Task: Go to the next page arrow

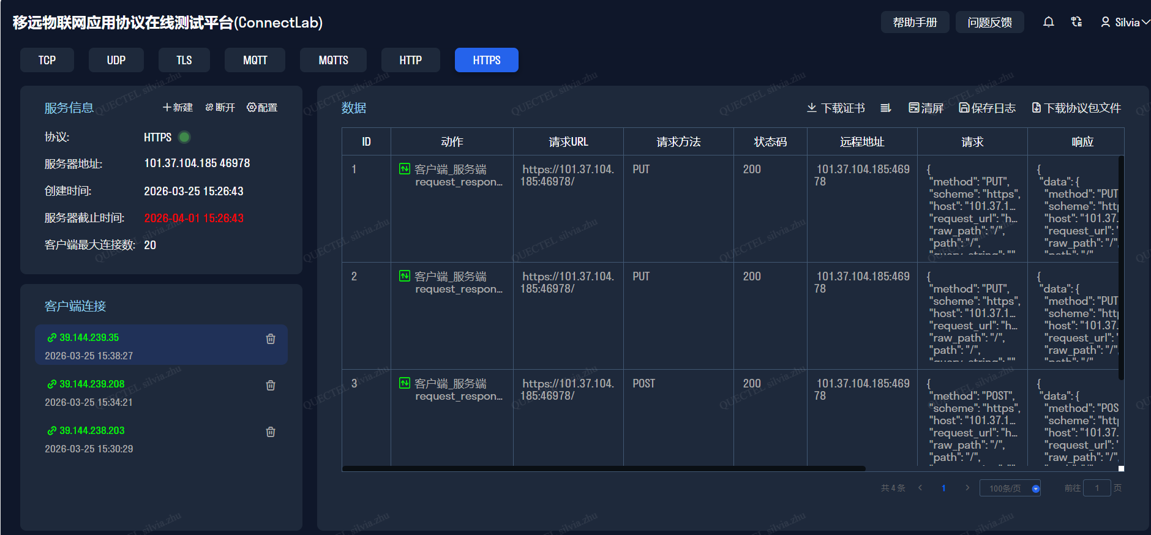Action: pyautogui.click(x=967, y=488)
